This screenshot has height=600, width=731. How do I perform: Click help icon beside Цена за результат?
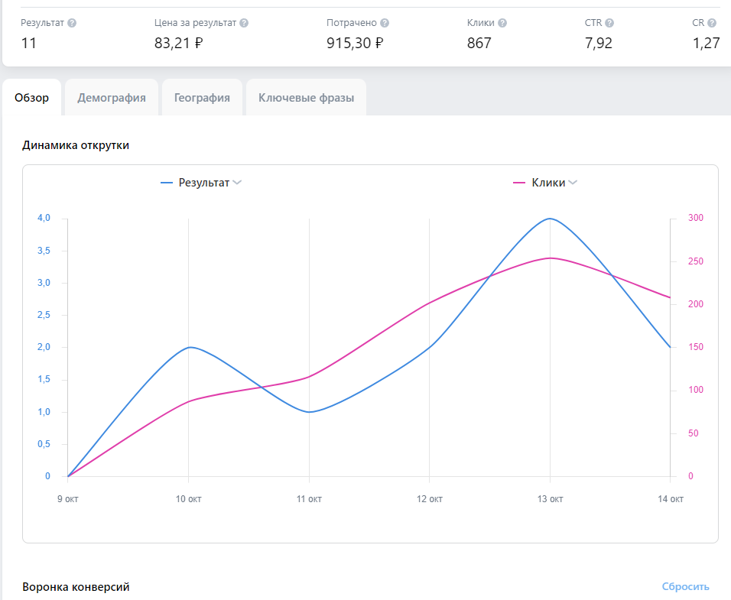(x=244, y=23)
